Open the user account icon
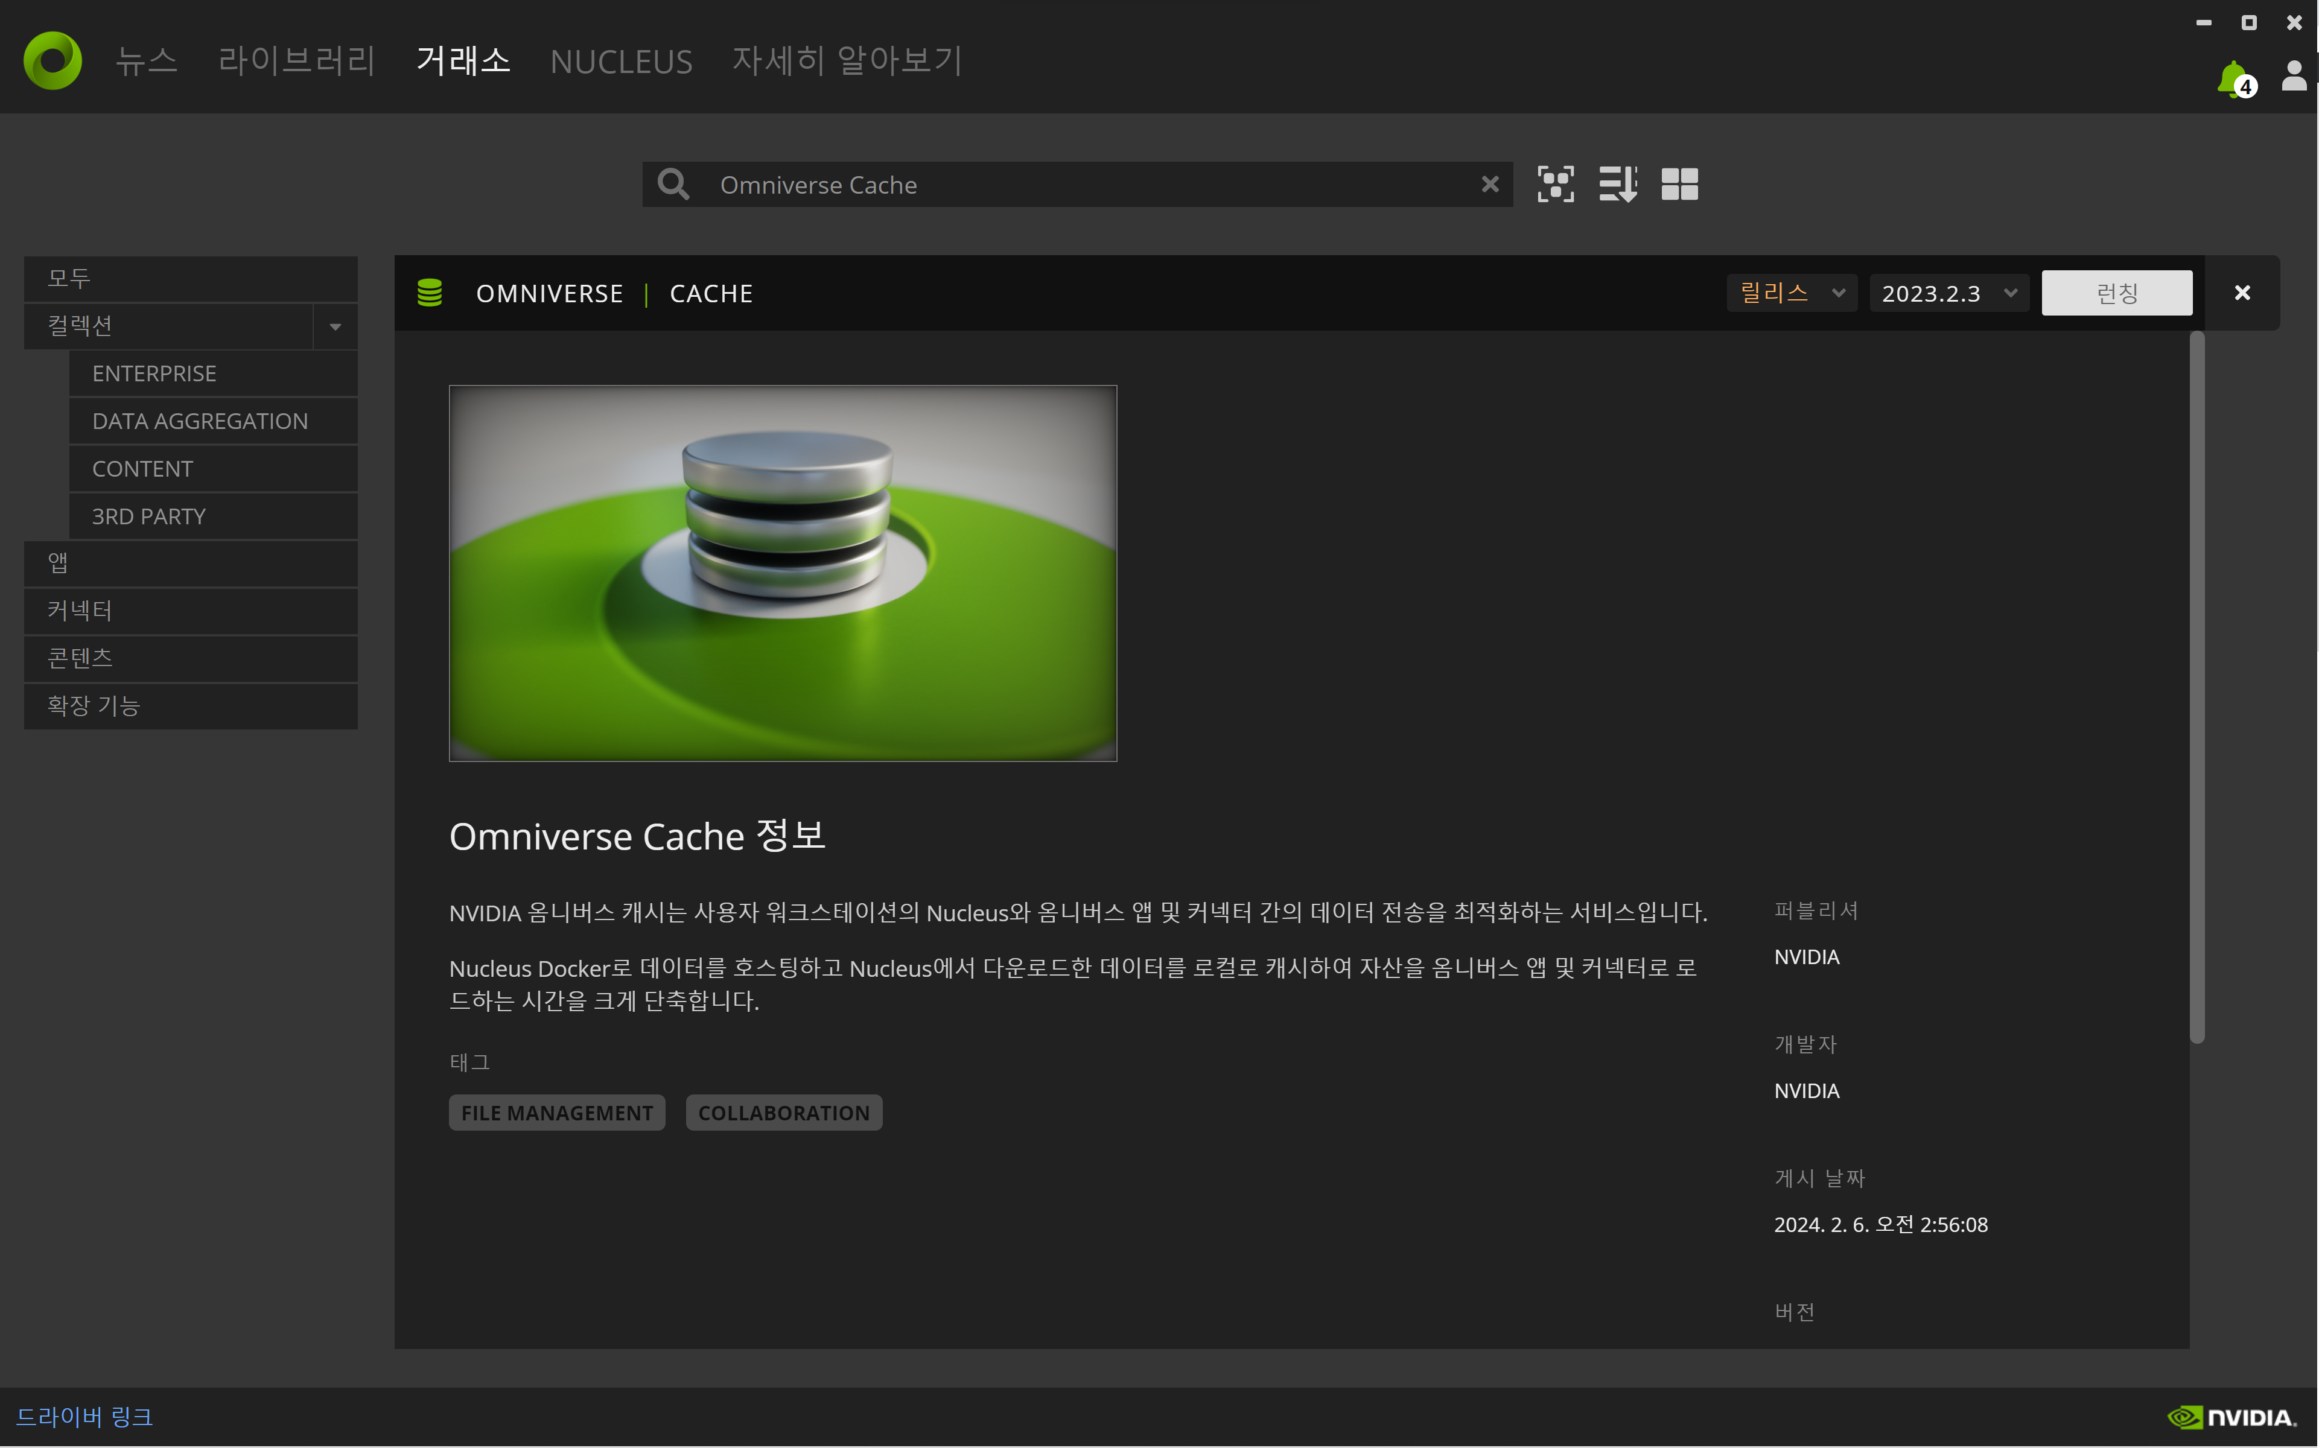2319x1448 pixels. 2293,77
